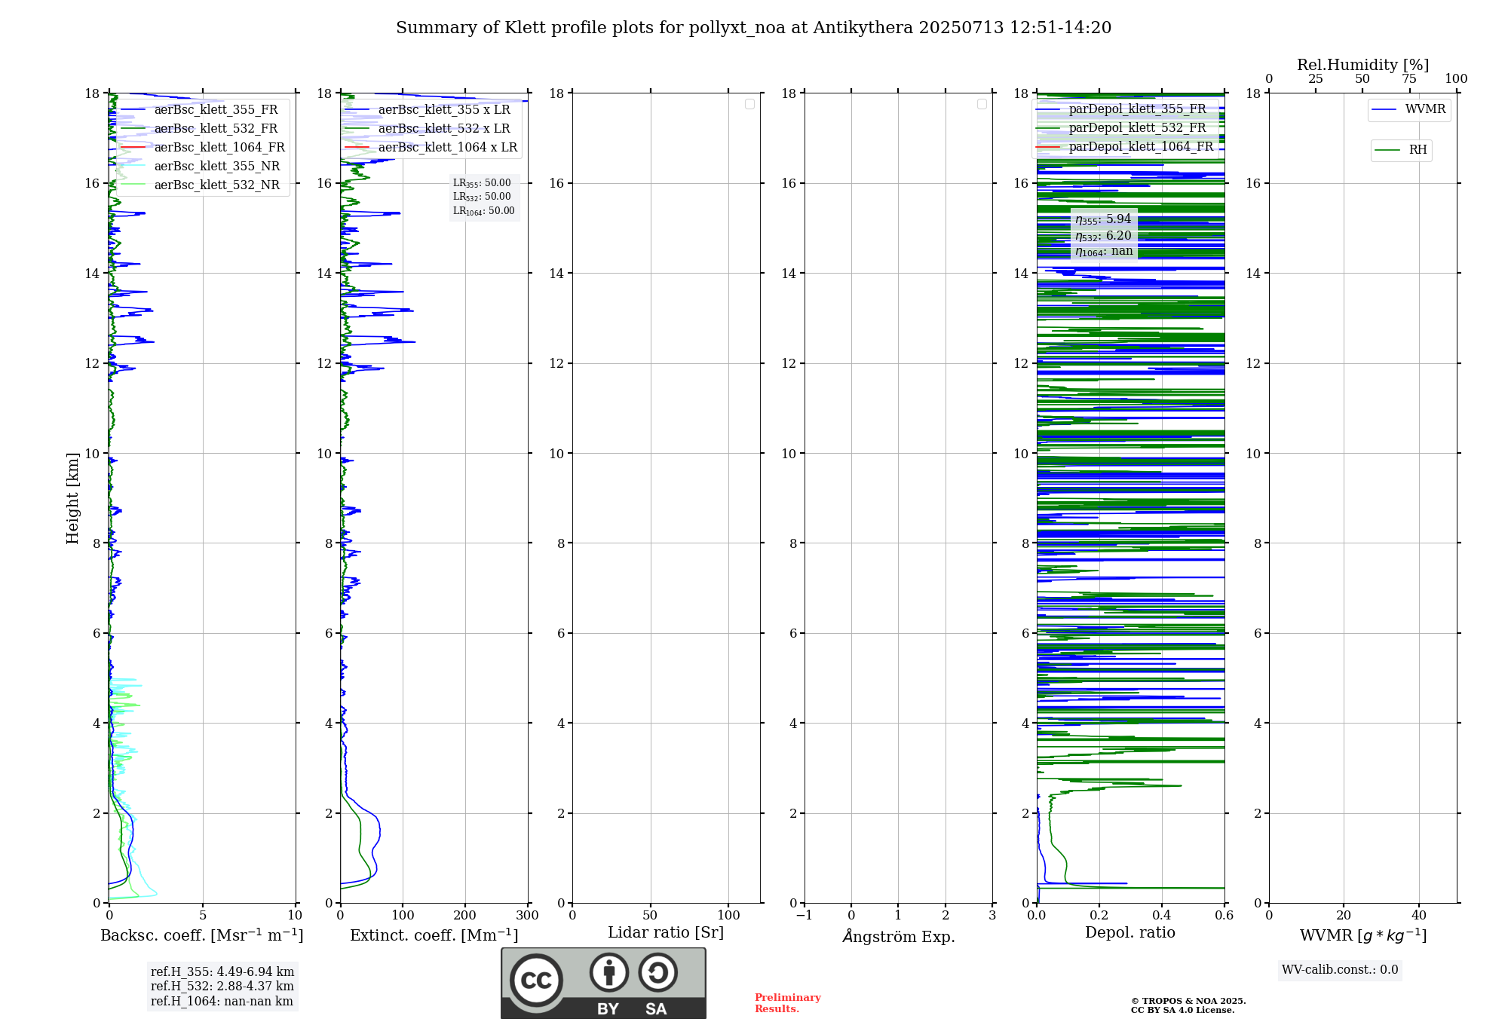The width and height of the screenshot is (1508, 1025).
Task: Click the Height [km] axis label
Action: 72,498
